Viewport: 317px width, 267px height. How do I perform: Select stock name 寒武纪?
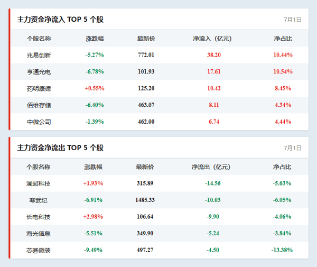[x=38, y=200]
